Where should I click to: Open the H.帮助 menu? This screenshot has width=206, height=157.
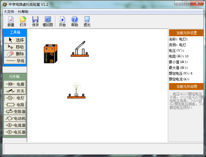point(23,12)
